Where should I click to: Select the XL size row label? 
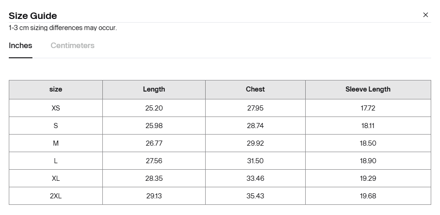point(56,178)
